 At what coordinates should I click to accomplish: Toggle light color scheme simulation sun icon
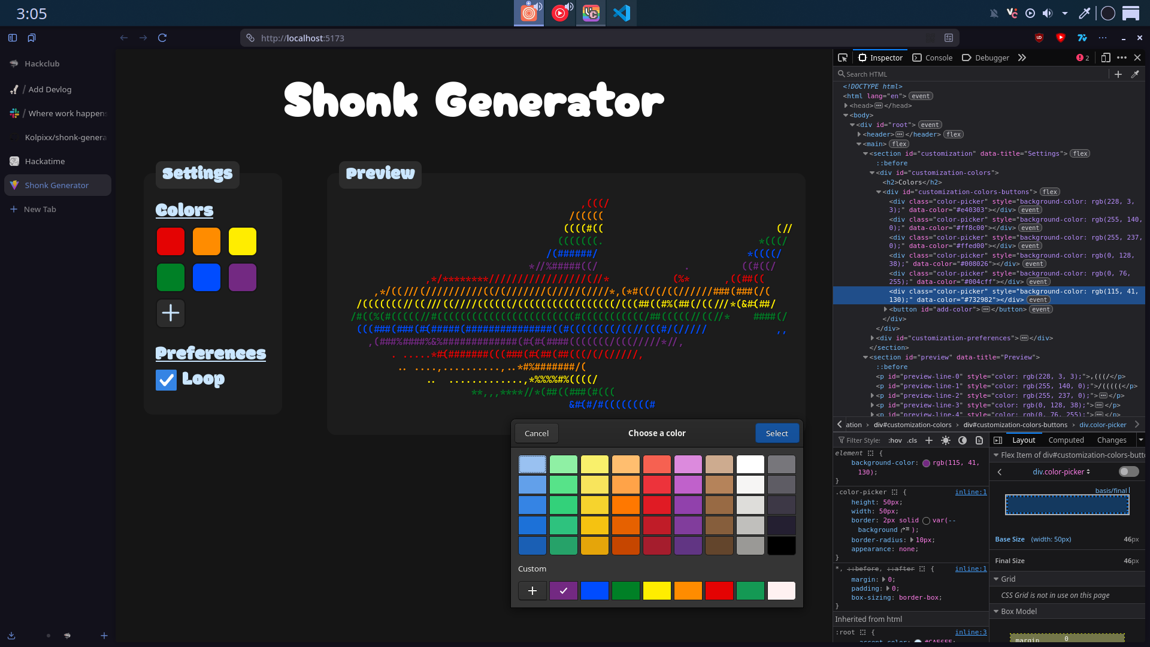946,440
